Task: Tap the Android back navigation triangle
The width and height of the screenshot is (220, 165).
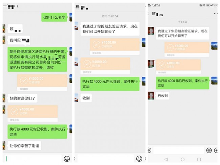Action: [166, 159]
